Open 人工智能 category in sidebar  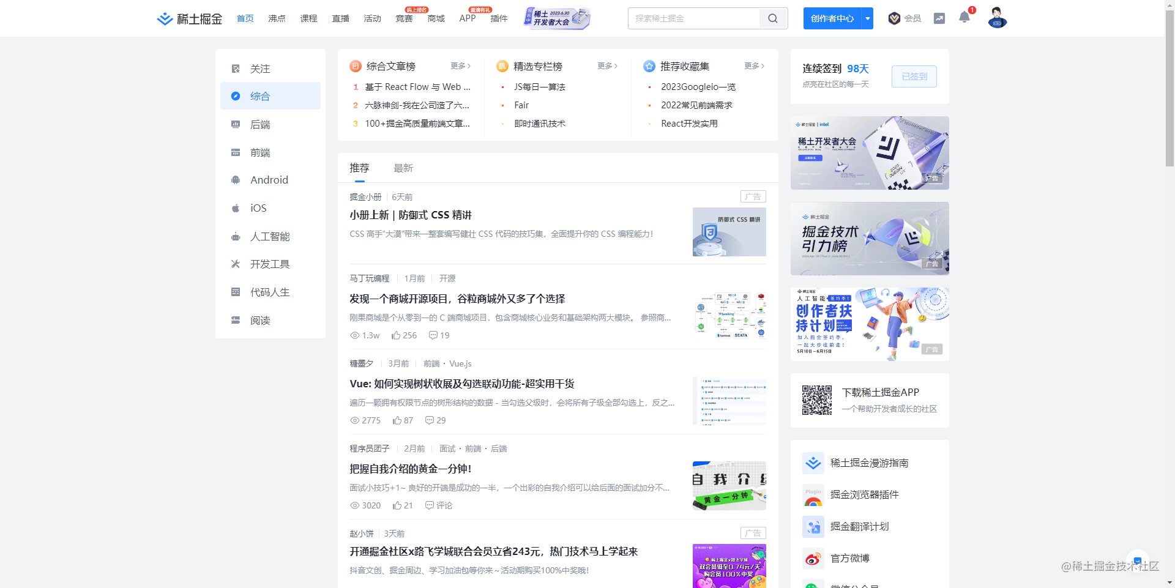pos(270,236)
